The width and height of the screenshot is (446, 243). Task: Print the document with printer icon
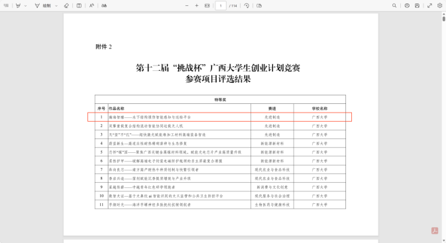(407, 5)
